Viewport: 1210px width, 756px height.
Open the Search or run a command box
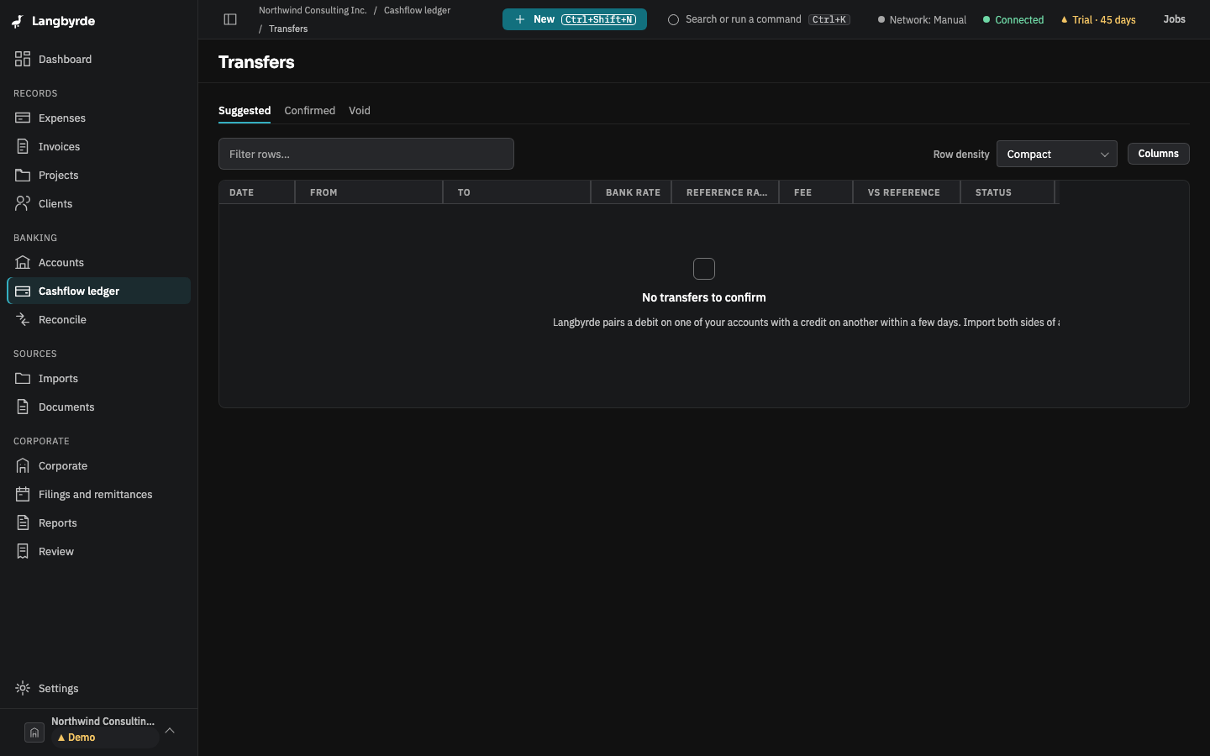[x=759, y=19]
